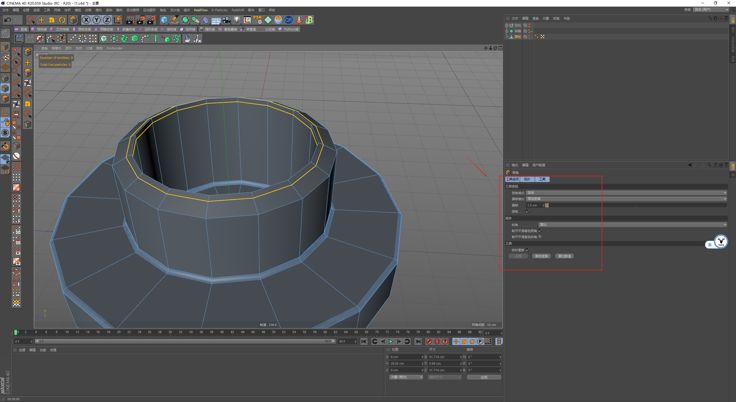Viewport: 736px width, 402px height.
Task: Open the 对象 (相对) coordinate dropdown
Action: tap(406, 377)
